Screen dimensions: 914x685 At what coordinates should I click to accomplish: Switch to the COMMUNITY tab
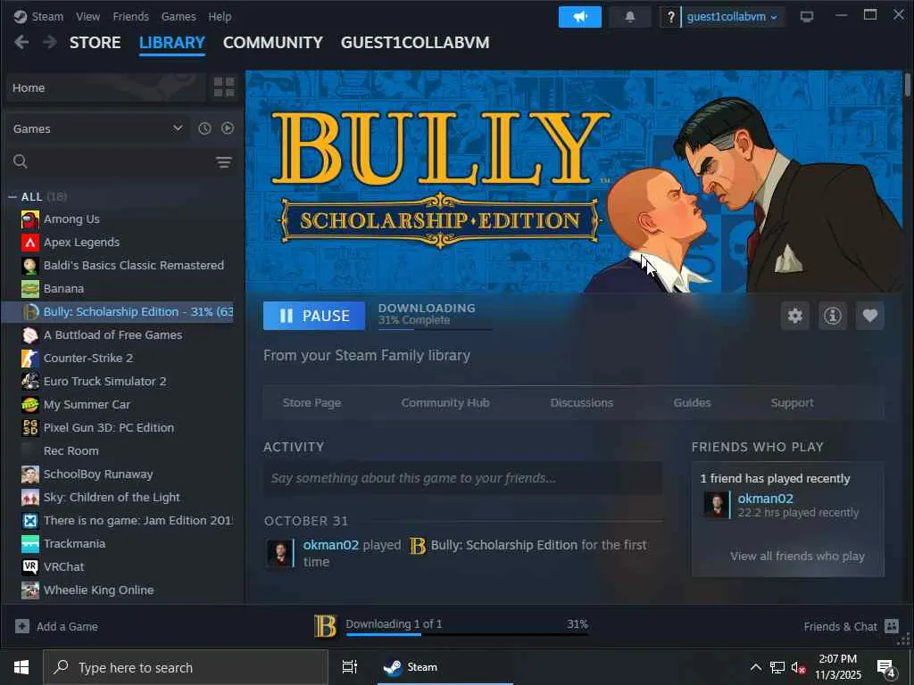273,43
